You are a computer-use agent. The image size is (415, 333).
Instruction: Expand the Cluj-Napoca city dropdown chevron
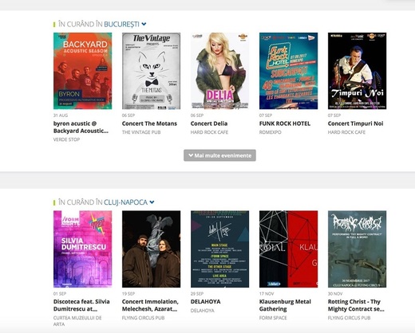pos(152,202)
